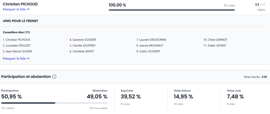Click the Total inscrits : 210 label
This screenshot has width=270, height=114.
(255, 77)
